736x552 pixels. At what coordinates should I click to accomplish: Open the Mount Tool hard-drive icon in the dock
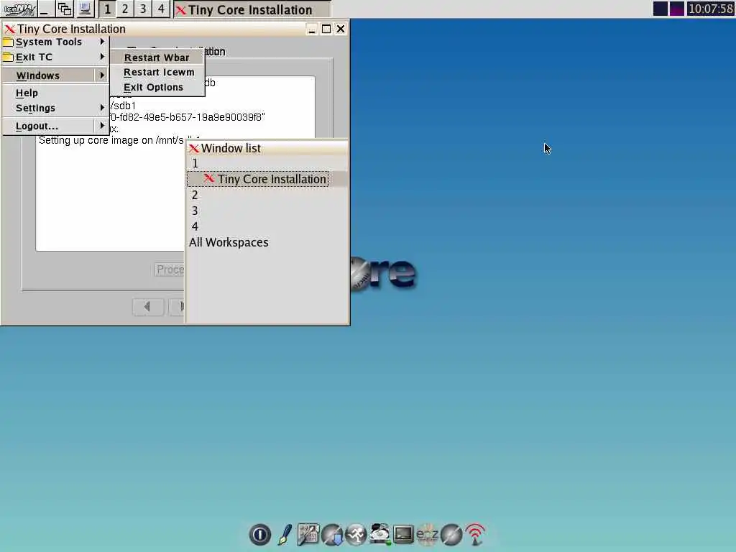[x=379, y=535]
